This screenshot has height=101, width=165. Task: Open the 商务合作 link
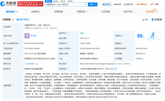(x=118, y=4)
